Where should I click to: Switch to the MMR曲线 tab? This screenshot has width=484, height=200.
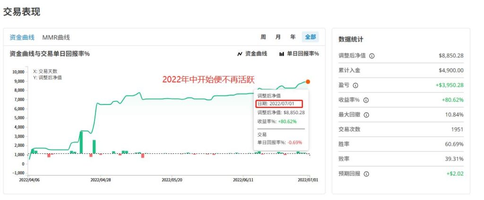56,37
